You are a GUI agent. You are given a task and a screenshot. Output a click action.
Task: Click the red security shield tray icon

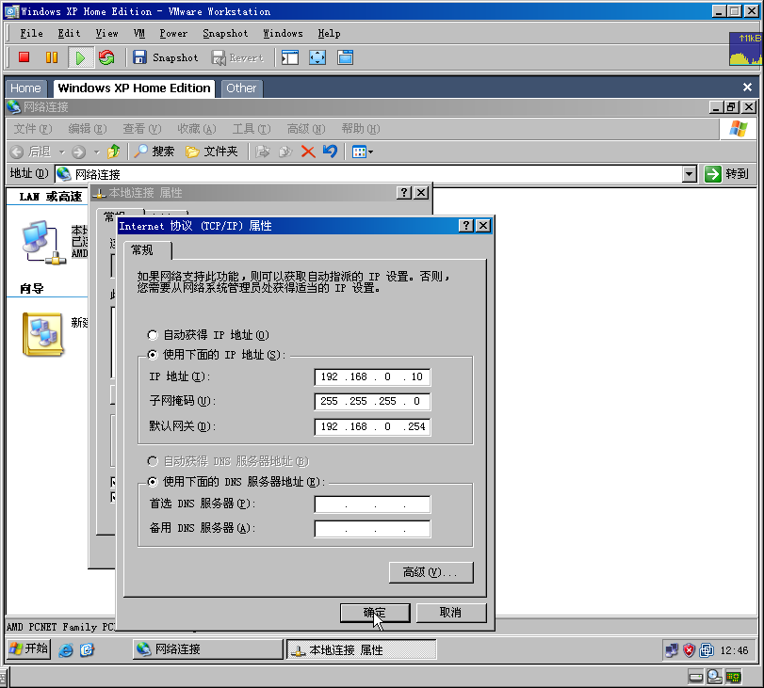point(689,650)
